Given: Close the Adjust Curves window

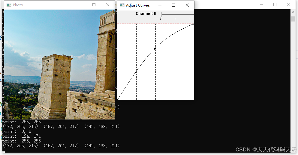Looking at the screenshot, I should tap(187, 5).
